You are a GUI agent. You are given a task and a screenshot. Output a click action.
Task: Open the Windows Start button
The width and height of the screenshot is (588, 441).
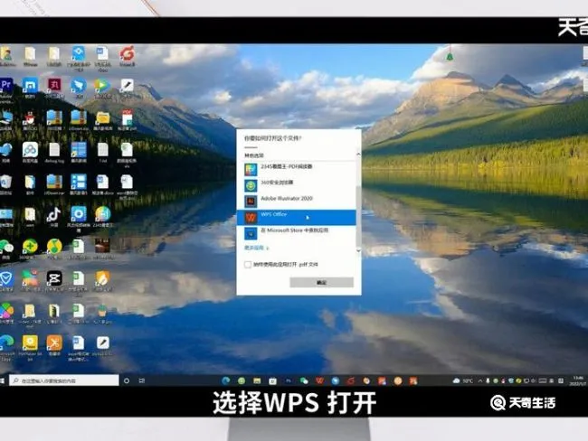2,380
